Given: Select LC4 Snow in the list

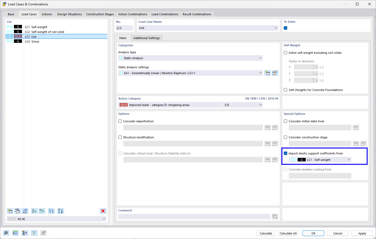Looking at the screenshot, I should (57, 41).
